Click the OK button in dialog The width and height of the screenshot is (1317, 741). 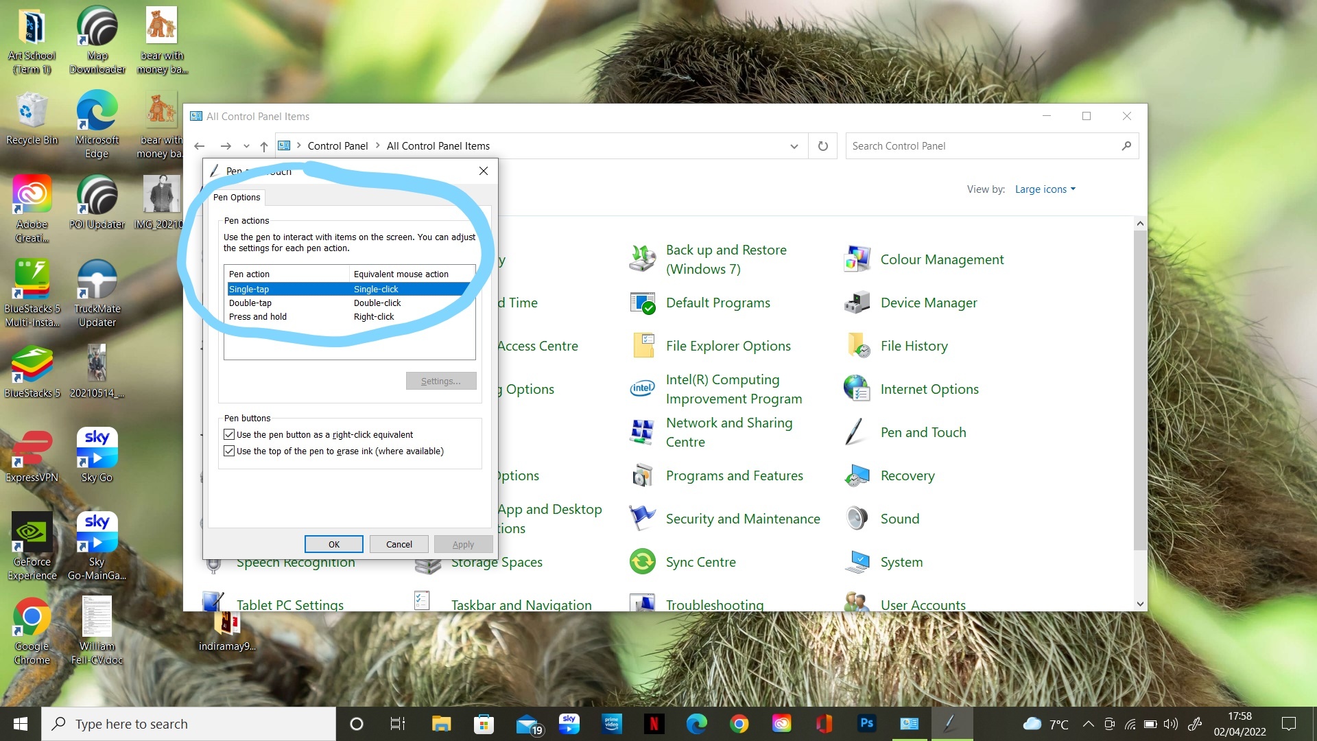coord(333,544)
